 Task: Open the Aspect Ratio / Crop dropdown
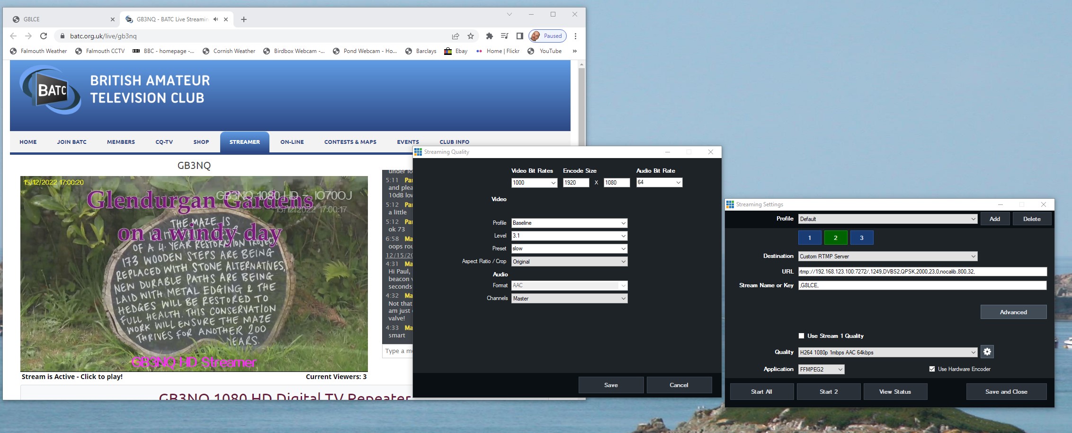click(570, 261)
